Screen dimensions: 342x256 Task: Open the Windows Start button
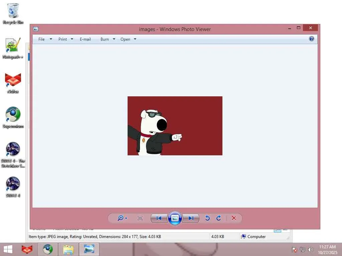[8, 249]
